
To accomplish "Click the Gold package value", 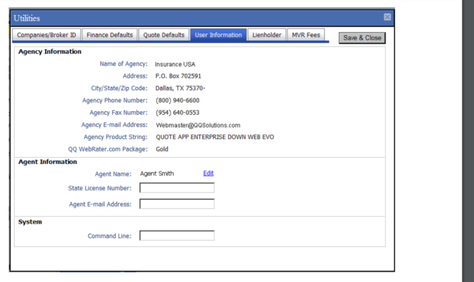I will (162, 149).
